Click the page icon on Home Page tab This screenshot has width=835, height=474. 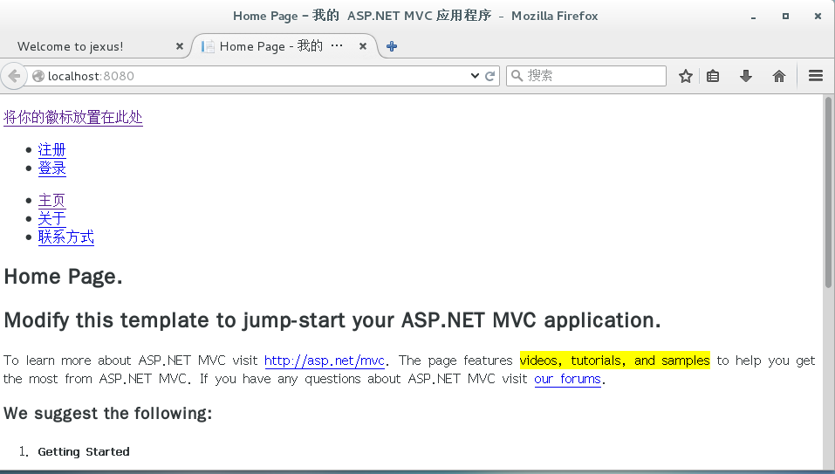208,46
